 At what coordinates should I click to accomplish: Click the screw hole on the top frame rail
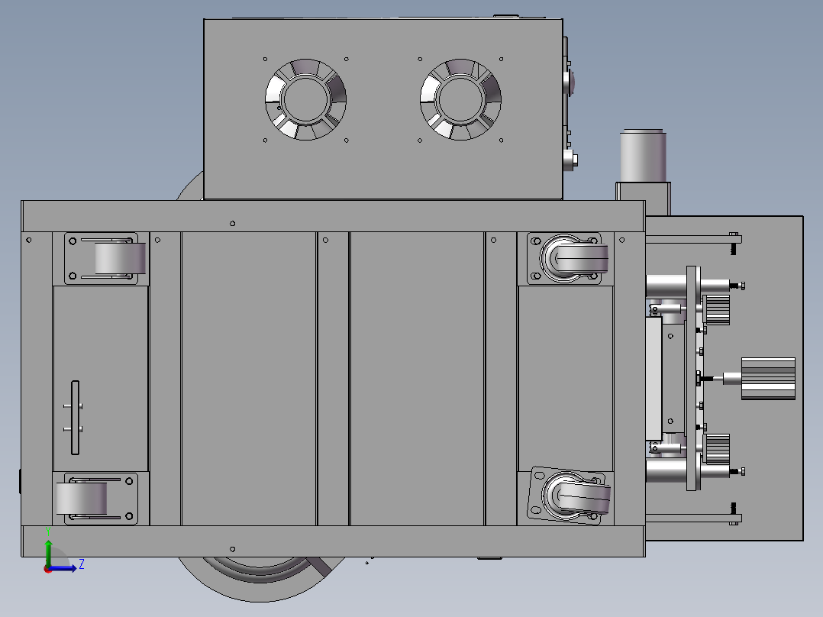point(233,224)
